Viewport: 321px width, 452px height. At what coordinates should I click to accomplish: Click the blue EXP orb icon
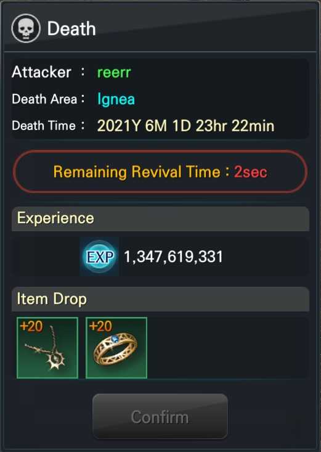pyautogui.click(x=99, y=257)
